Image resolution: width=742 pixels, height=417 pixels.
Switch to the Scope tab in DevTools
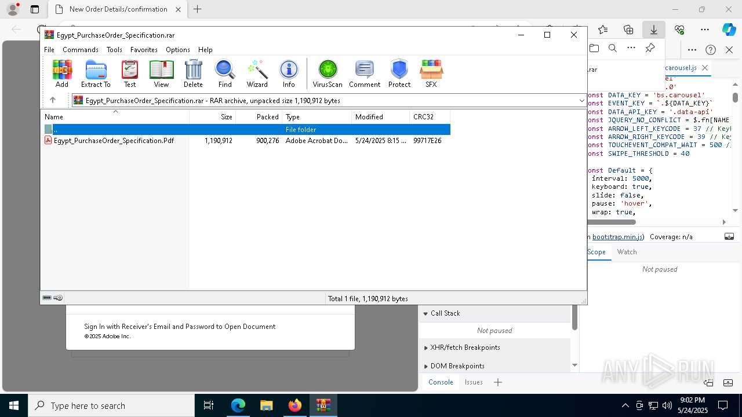click(x=596, y=252)
